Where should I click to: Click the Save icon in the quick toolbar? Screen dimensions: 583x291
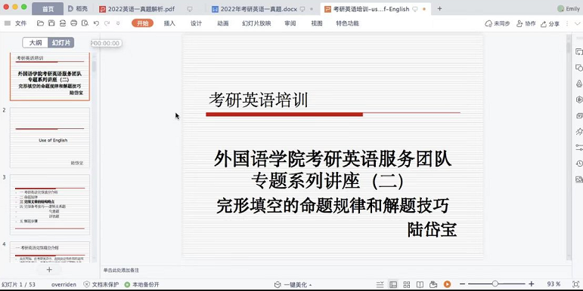pos(51,23)
